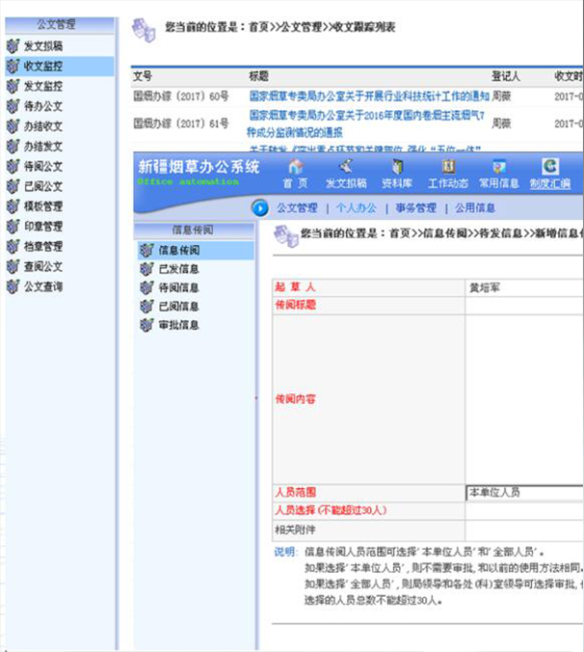Click the 制度汇编 link label
Image resolution: width=584 pixels, height=652 pixels.
pos(550,183)
